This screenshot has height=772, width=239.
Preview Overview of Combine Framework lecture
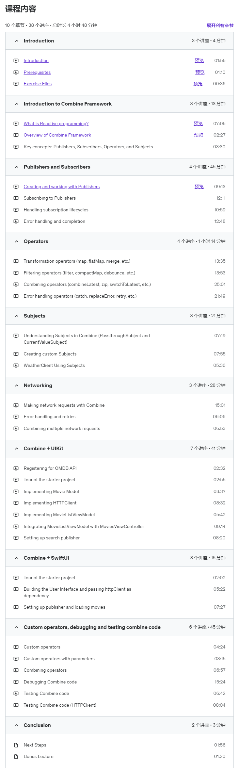pos(199,135)
